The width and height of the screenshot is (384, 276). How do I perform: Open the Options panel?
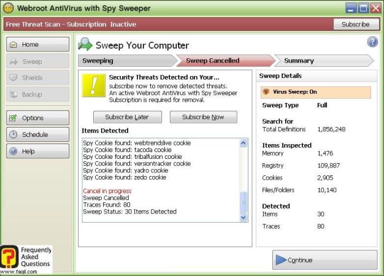[37, 118]
